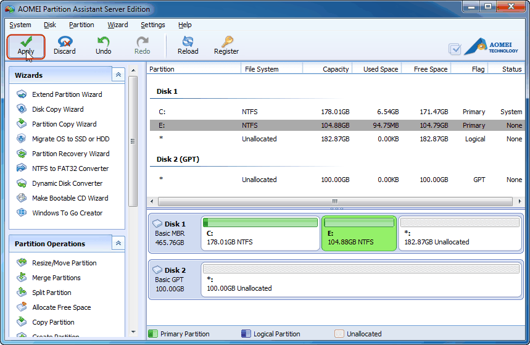Collapse the Partition Operations panel

[x=118, y=243]
